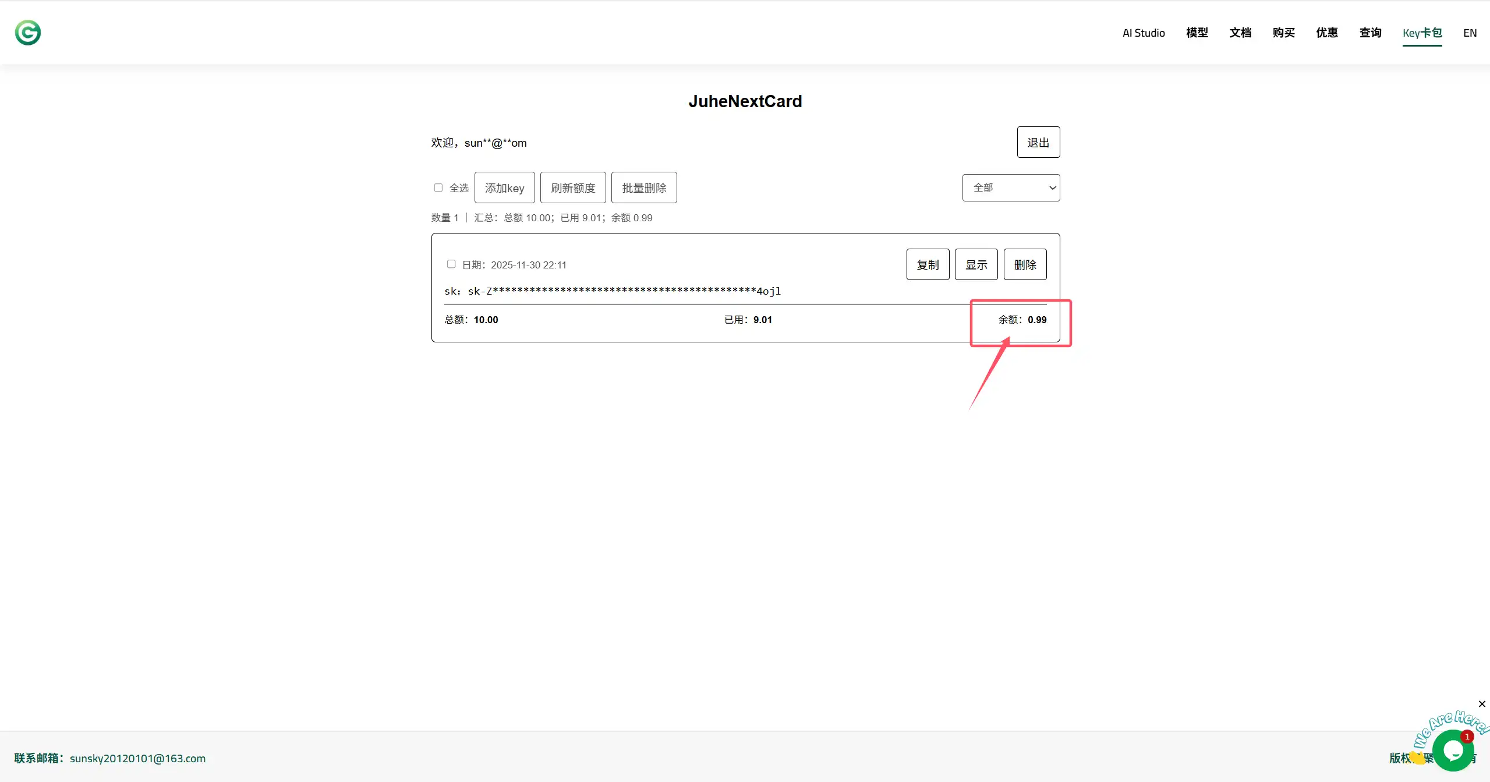Click the 批量删除 bulk delete button
The image size is (1490, 782).
pos(644,187)
